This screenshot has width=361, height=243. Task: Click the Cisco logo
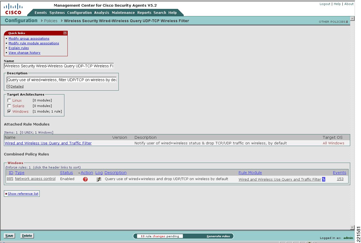tap(13, 9)
